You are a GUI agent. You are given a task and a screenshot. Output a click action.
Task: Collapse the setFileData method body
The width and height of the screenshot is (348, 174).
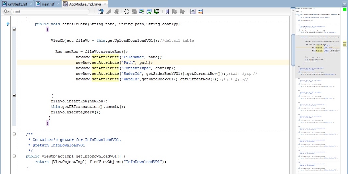coord(14,29)
